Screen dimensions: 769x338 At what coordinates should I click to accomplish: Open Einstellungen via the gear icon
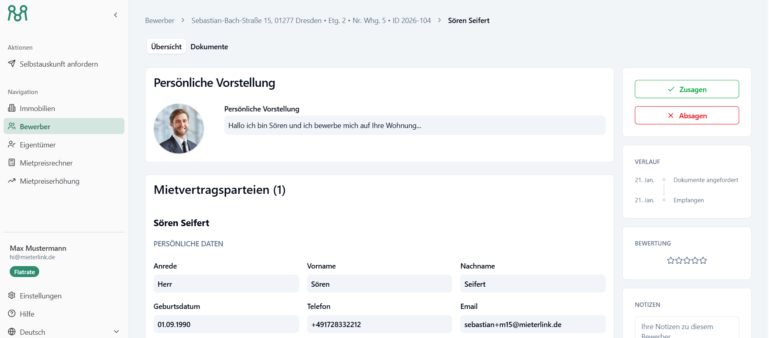click(x=12, y=296)
